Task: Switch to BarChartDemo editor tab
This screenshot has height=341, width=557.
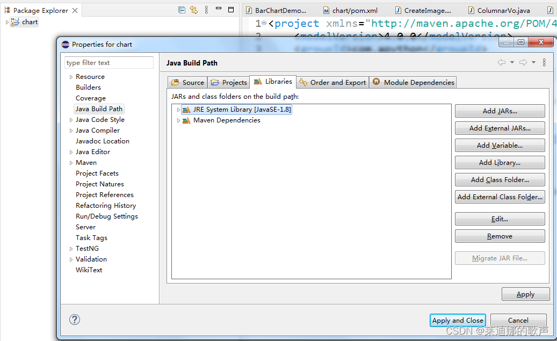Action: click(276, 11)
